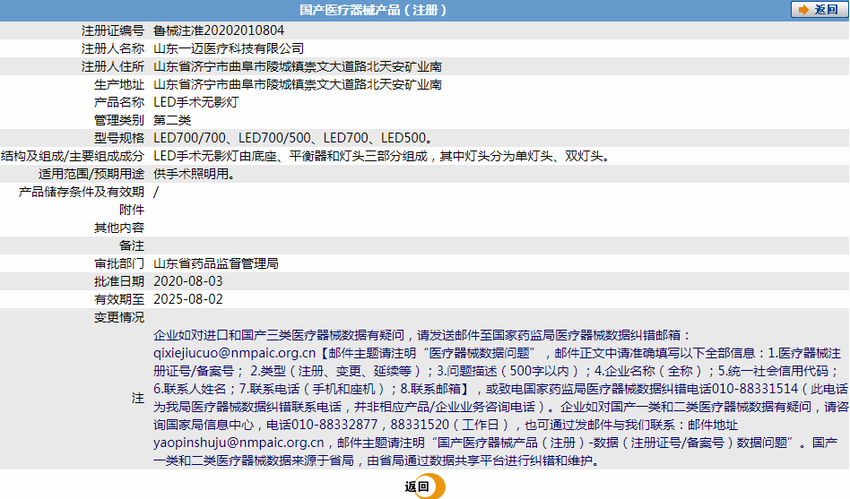Select company name 山东一迈医疗科技有限公司

tap(229, 48)
